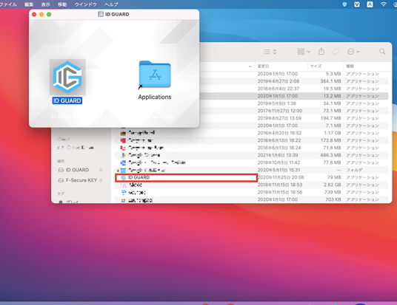Open ID GUARD volume in Finder sidebar

[x=77, y=170]
